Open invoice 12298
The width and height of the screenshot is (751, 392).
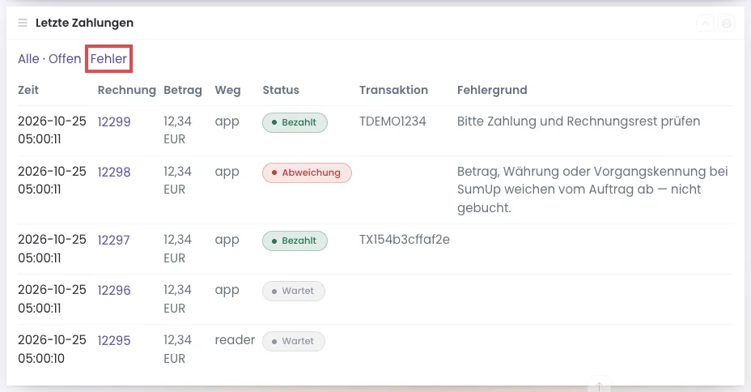(114, 172)
